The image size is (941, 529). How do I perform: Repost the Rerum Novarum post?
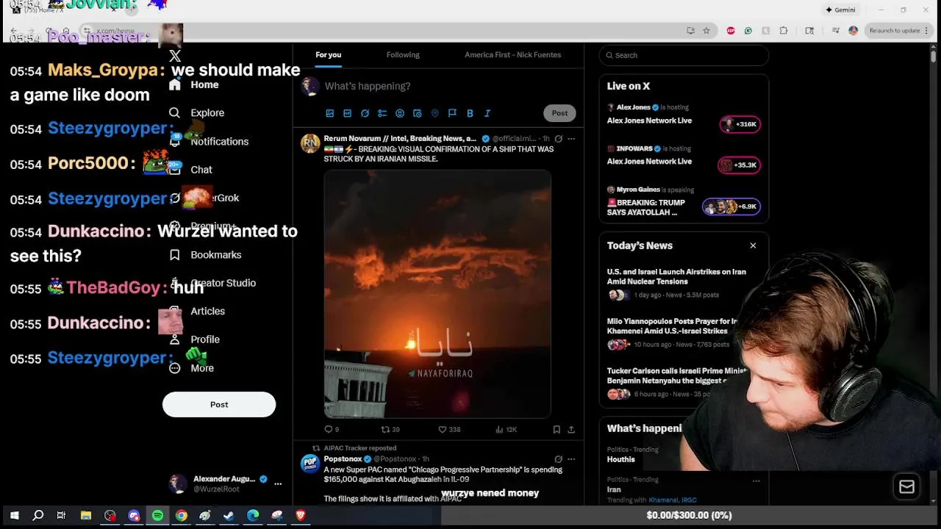click(390, 429)
